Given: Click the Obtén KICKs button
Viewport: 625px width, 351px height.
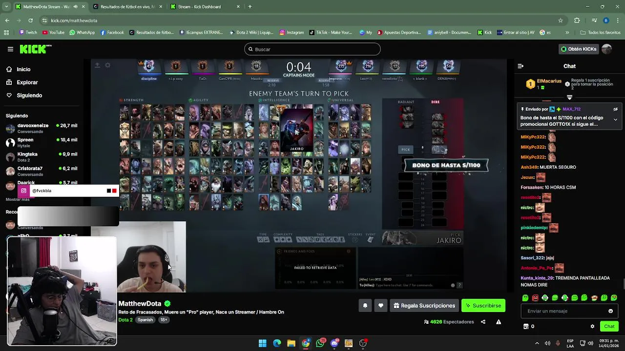Looking at the screenshot, I should click(578, 49).
